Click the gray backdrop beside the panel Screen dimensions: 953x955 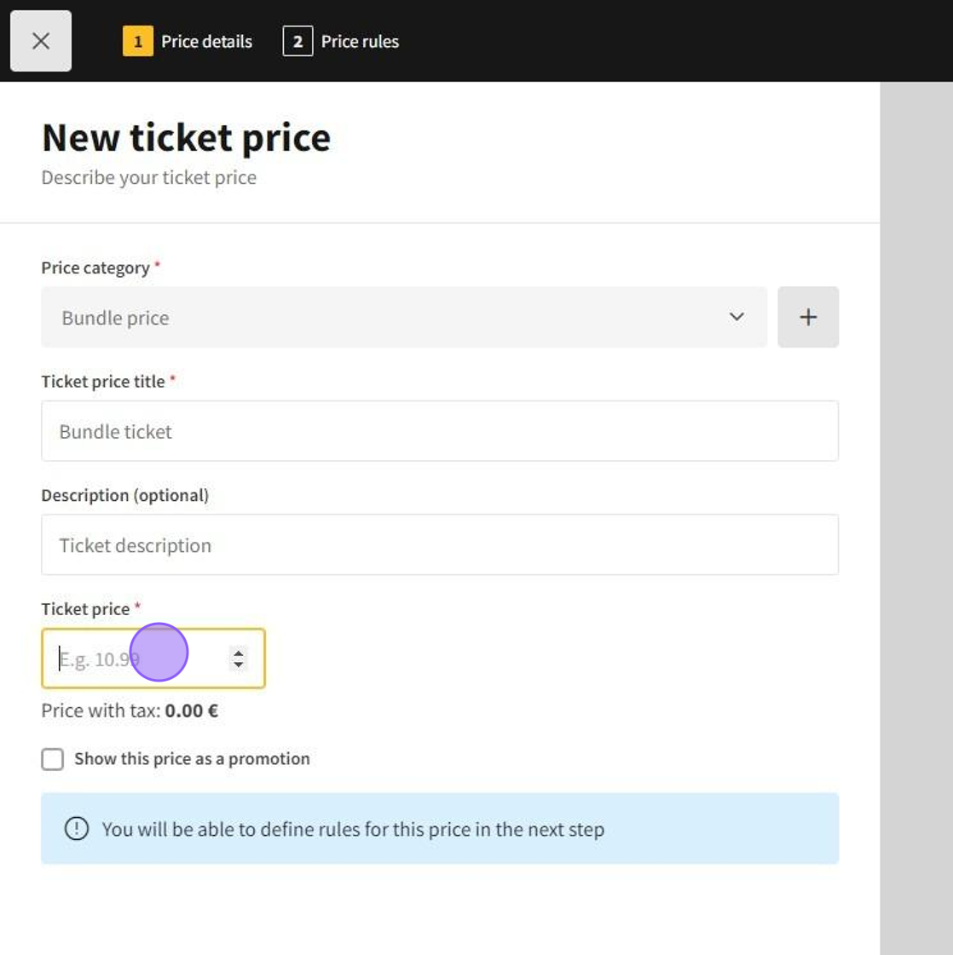pos(916,511)
